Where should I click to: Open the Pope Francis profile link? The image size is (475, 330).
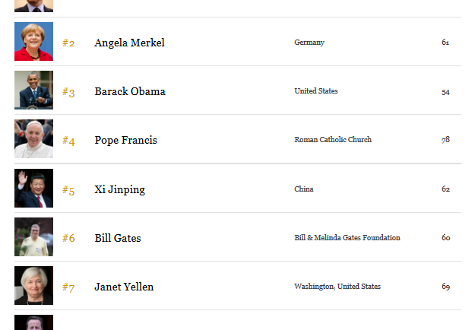pyautogui.click(x=125, y=140)
